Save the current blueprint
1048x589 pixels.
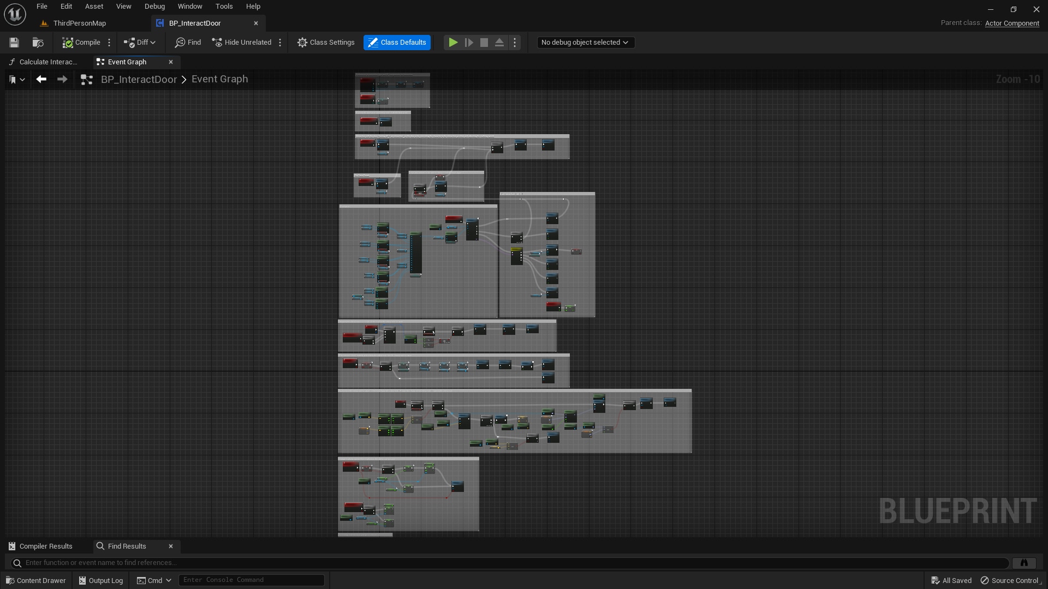click(14, 42)
